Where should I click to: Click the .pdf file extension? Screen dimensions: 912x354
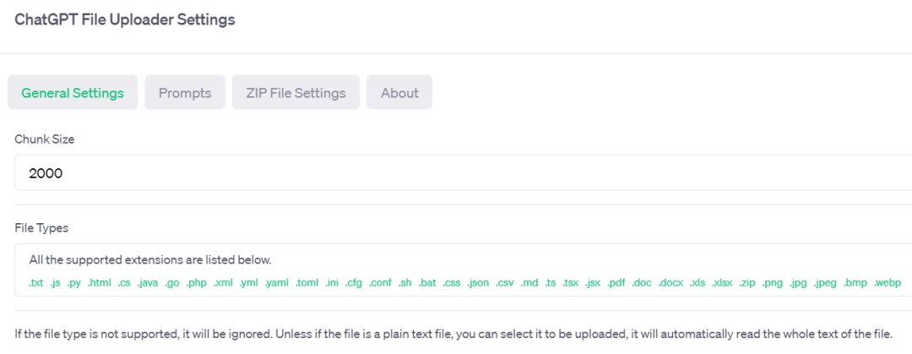pos(616,283)
